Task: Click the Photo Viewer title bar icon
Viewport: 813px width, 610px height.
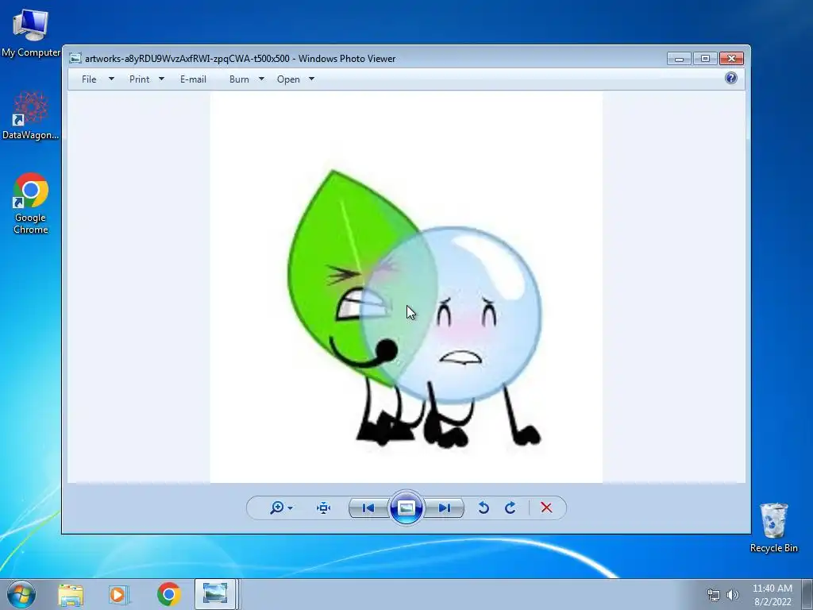Action: [x=75, y=58]
